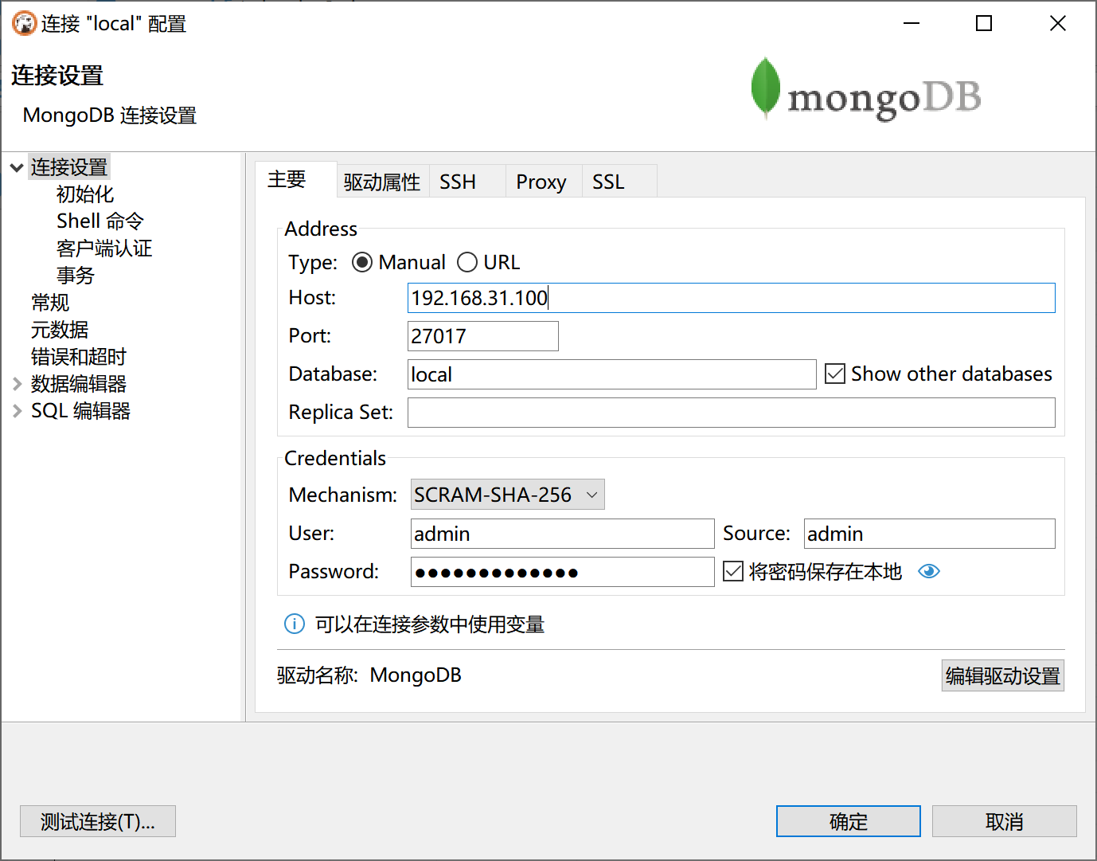Select 错误和超时 in the tree

[79, 357]
